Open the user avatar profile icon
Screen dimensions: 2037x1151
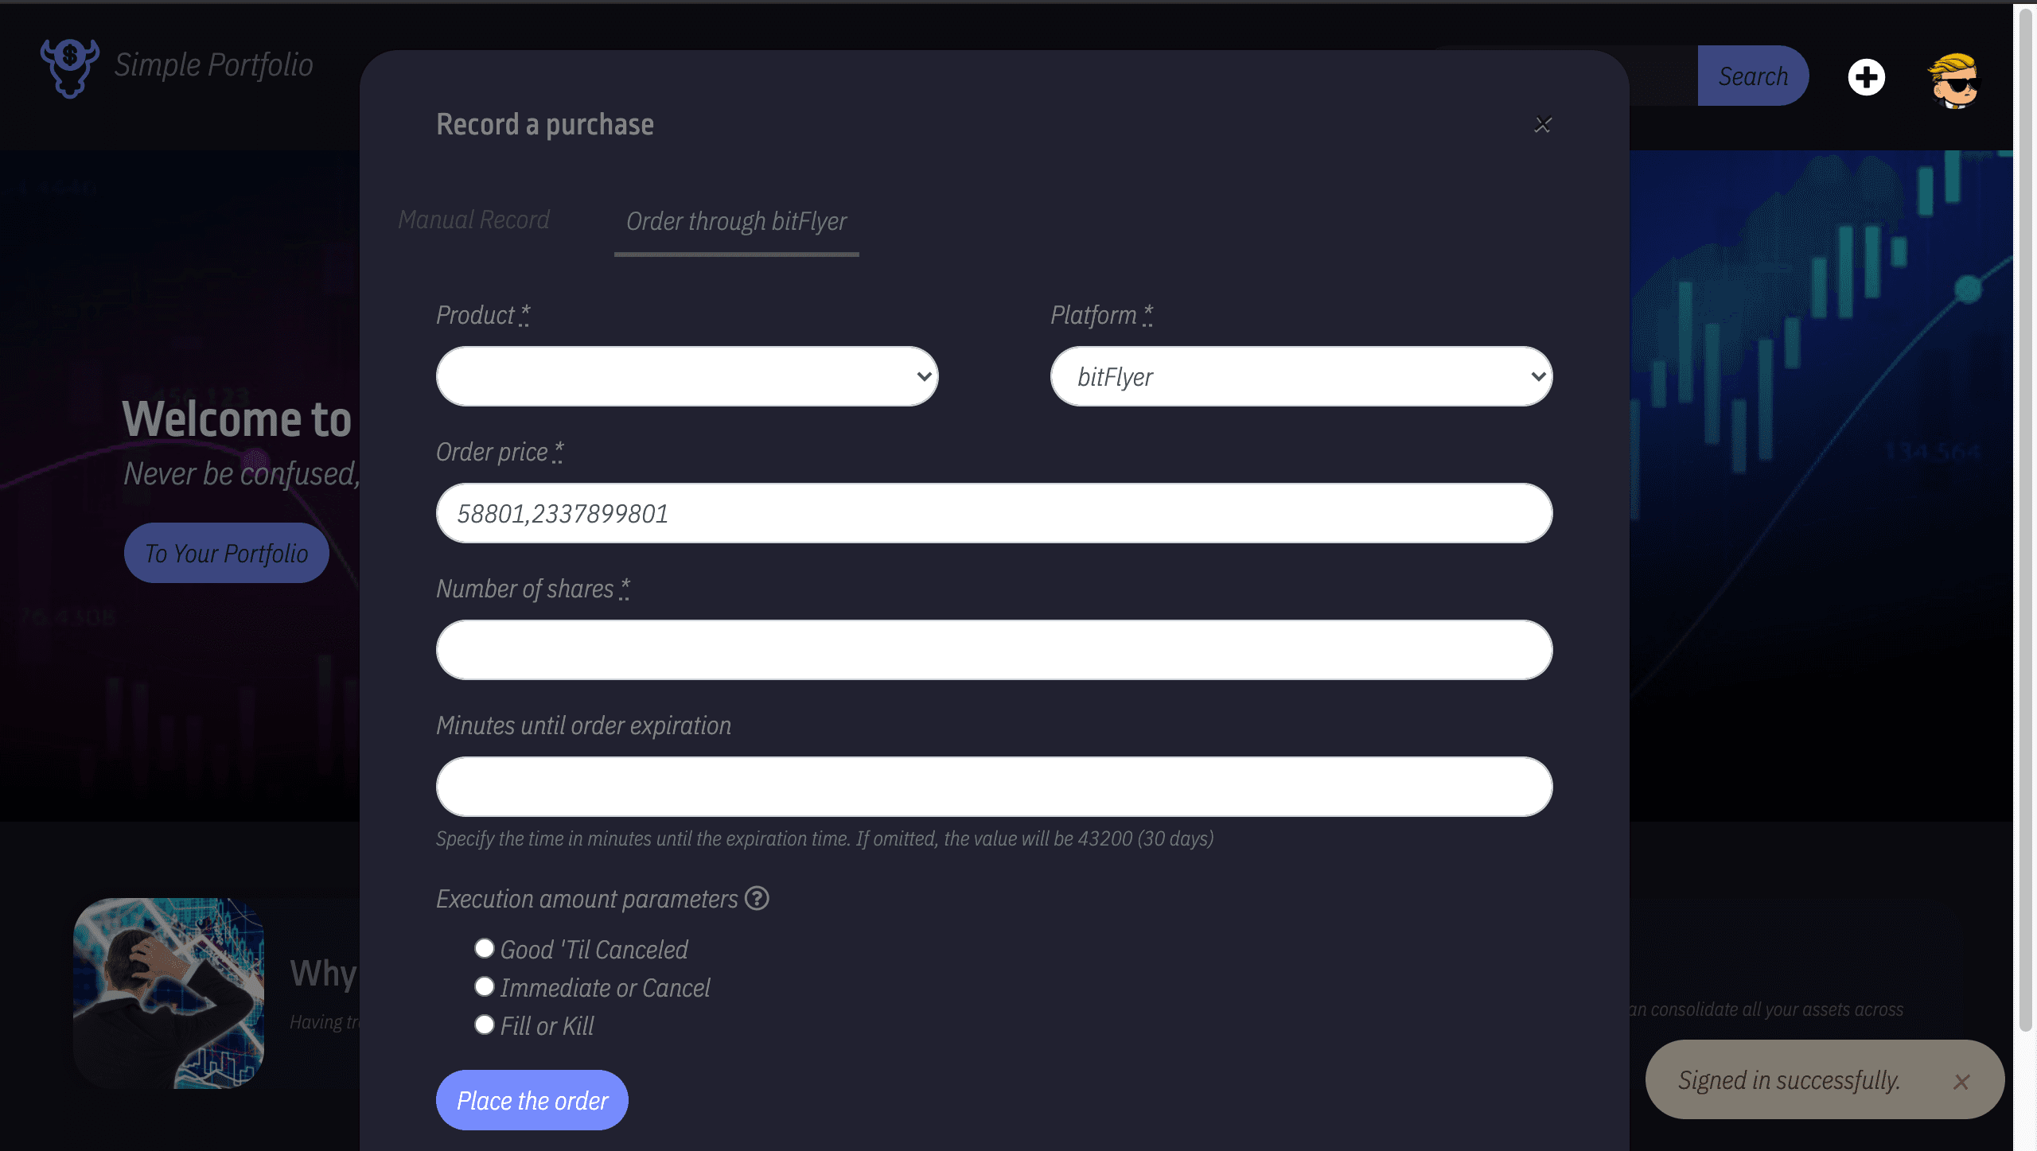(x=1953, y=80)
